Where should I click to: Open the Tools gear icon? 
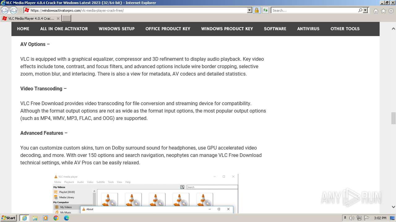(x=391, y=11)
